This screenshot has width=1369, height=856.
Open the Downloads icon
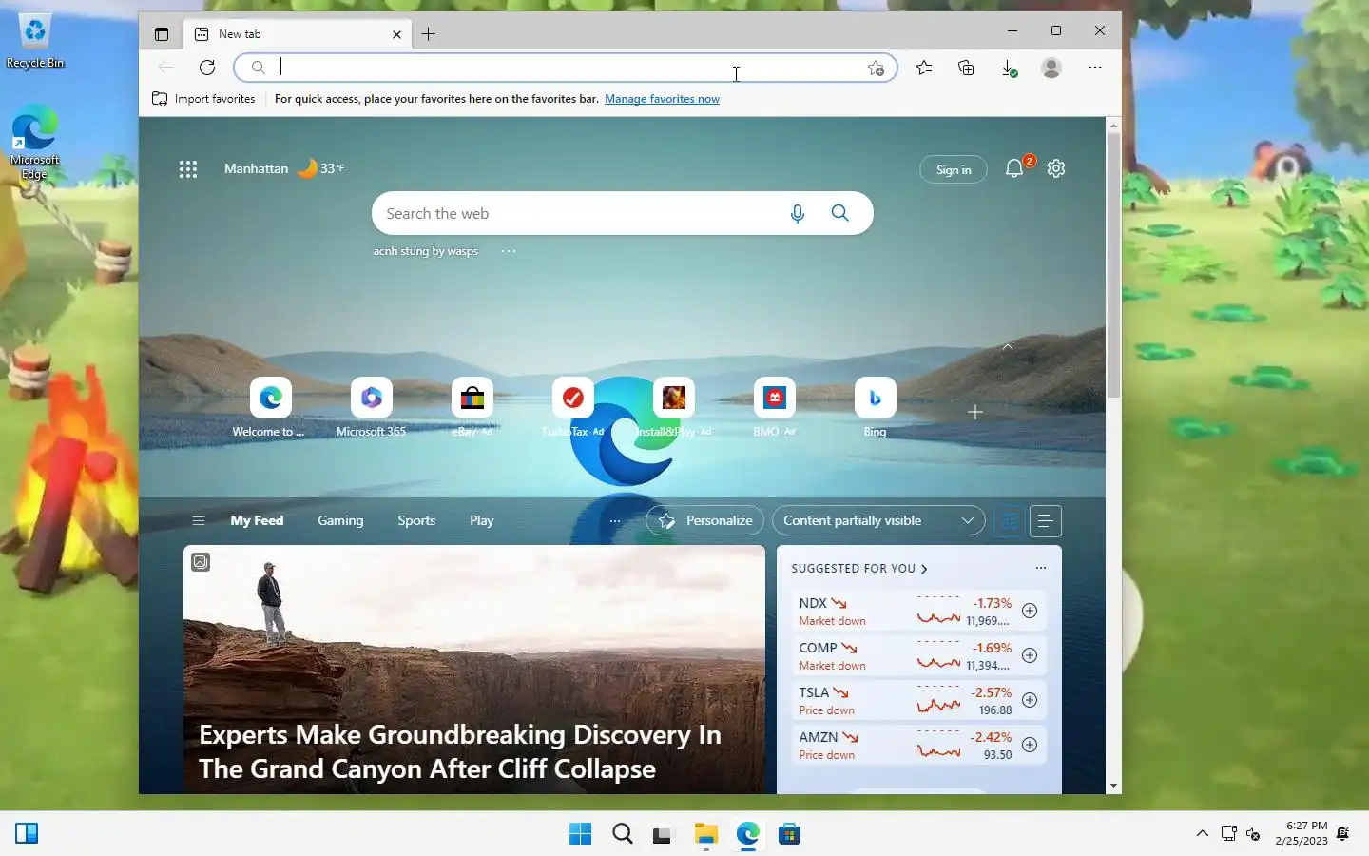click(x=1009, y=68)
